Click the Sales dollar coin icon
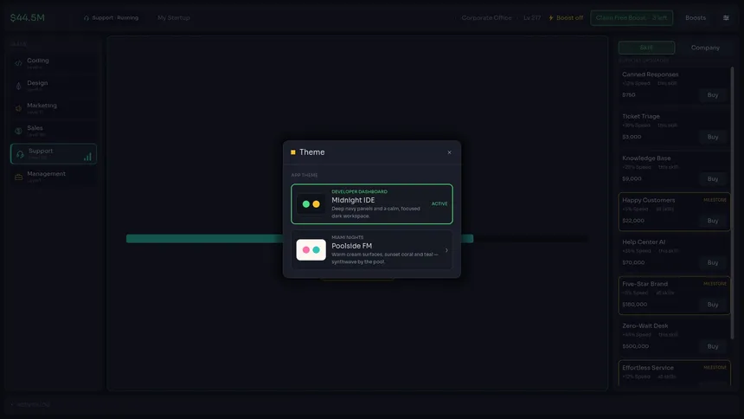This screenshot has width=744, height=419. [x=18, y=131]
